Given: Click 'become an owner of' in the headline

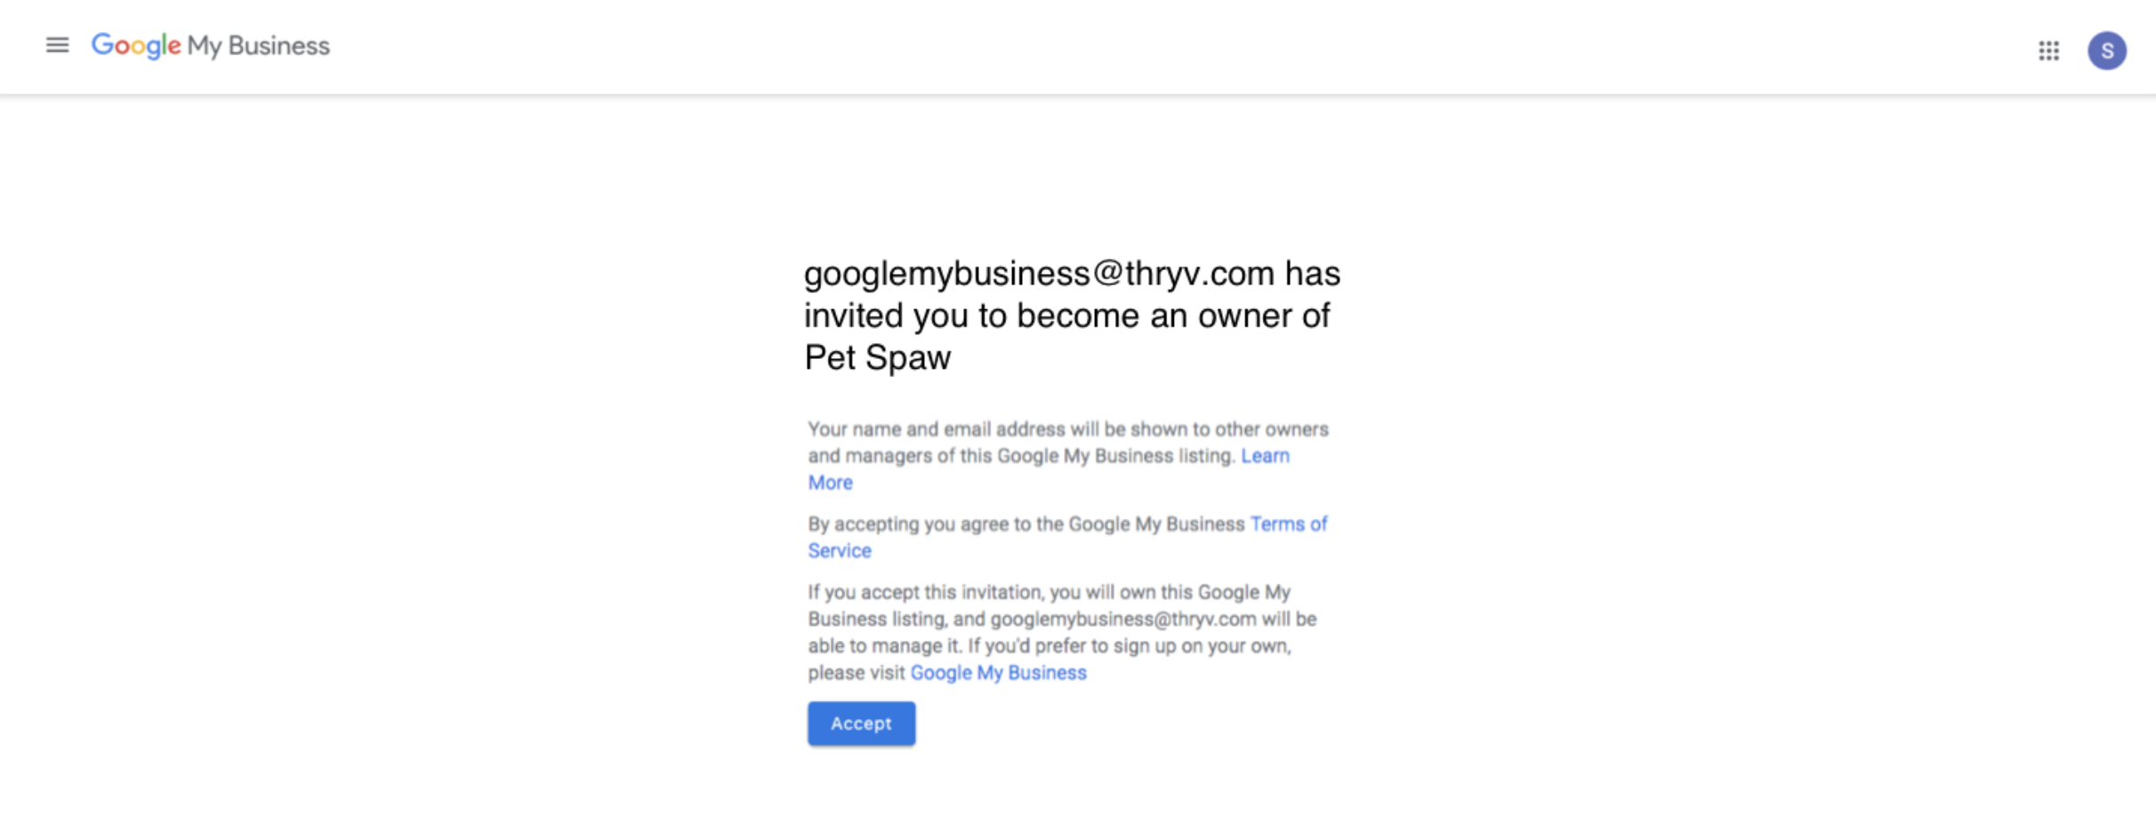Looking at the screenshot, I should tap(1174, 316).
